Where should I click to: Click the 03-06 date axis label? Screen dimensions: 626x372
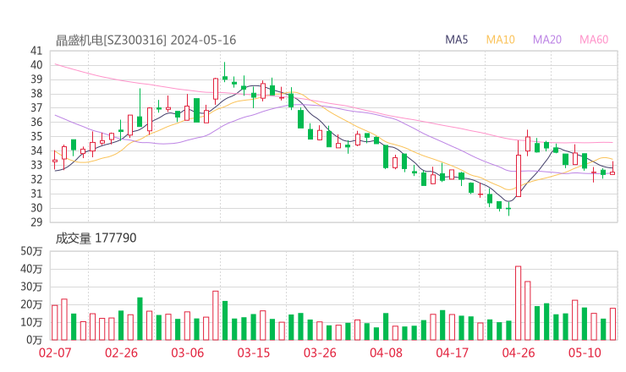(187, 353)
